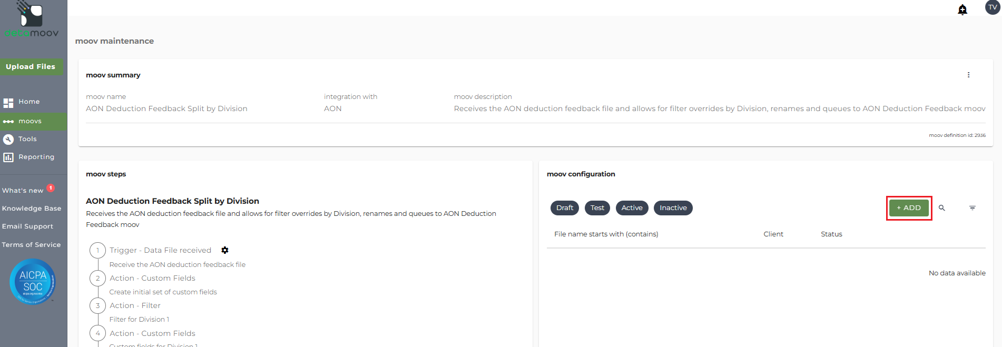Click AON Deduction Feedback Split by Division heading
Viewport: 1002px width, 347px height.
coord(172,201)
